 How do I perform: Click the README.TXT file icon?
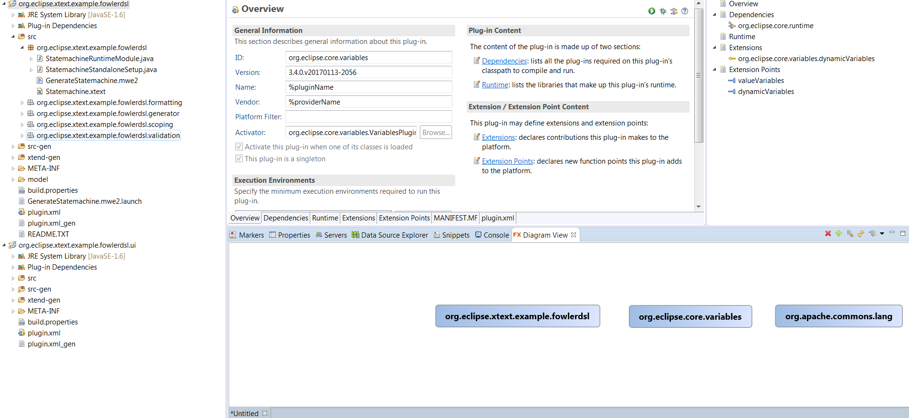21,234
